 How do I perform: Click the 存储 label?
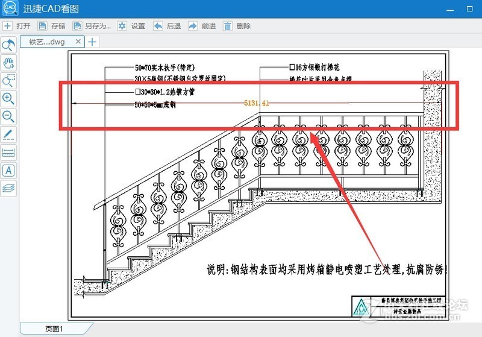(58, 26)
